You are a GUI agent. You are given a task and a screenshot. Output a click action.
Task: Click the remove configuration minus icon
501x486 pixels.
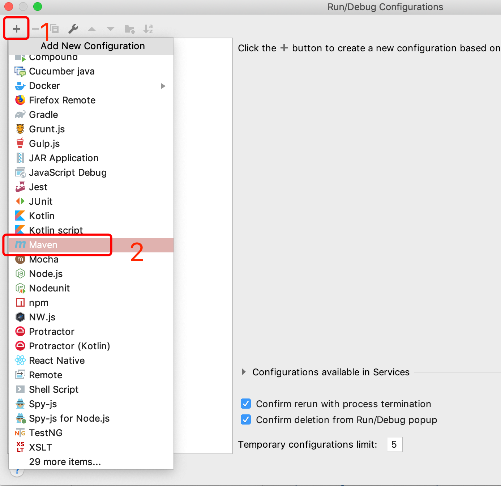(x=35, y=29)
